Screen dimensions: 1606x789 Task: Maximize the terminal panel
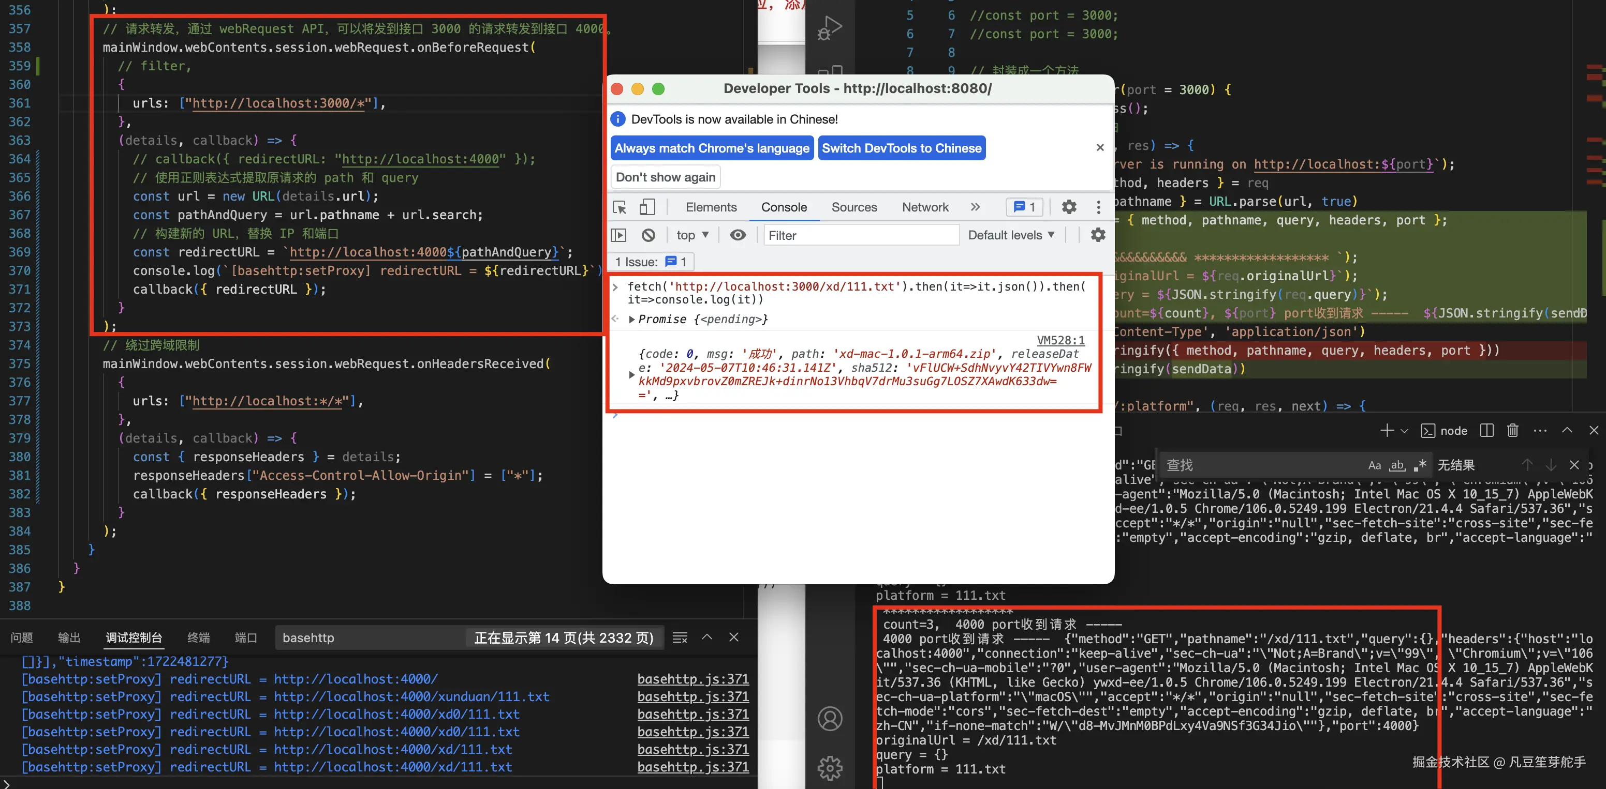(x=1567, y=430)
